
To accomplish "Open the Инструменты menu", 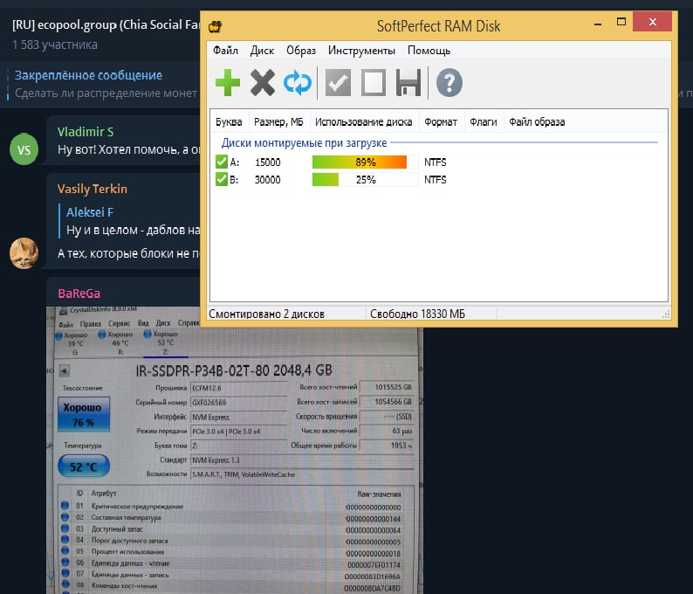I will [361, 51].
